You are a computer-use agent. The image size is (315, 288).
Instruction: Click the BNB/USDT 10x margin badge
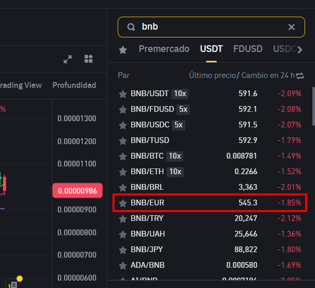(x=180, y=94)
